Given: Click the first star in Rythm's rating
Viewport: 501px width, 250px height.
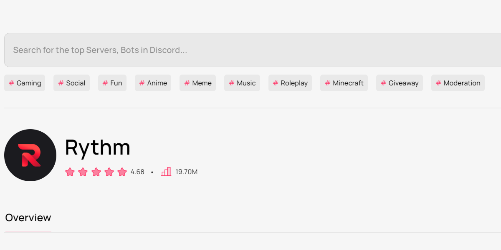Looking at the screenshot, I should point(70,172).
